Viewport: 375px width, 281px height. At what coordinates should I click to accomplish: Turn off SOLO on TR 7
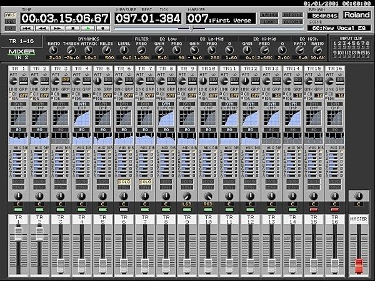145,182
